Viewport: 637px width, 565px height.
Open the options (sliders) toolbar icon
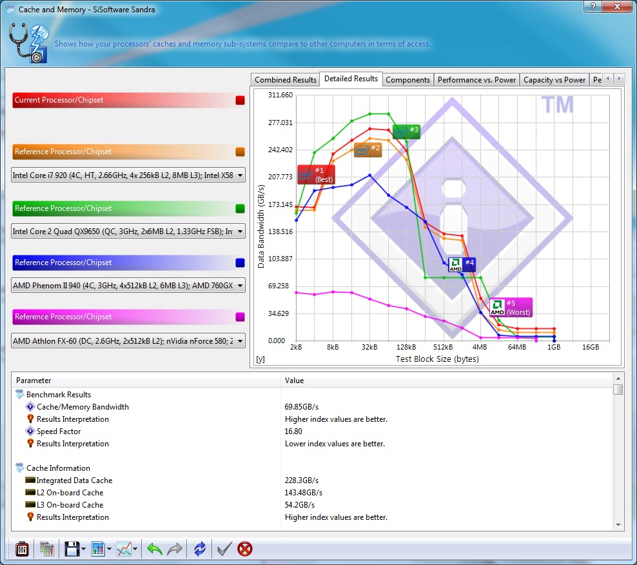(x=22, y=549)
